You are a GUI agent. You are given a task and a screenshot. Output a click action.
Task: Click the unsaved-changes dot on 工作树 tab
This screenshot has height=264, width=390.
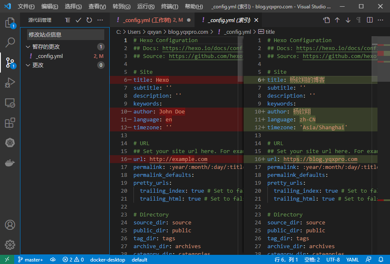[189, 20]
